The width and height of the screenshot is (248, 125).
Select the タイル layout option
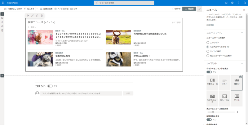pos(237,96)
